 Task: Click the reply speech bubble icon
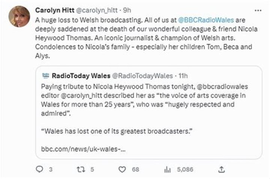click(x=39, y=169)
